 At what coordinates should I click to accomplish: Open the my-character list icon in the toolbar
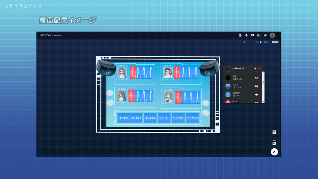240,35
